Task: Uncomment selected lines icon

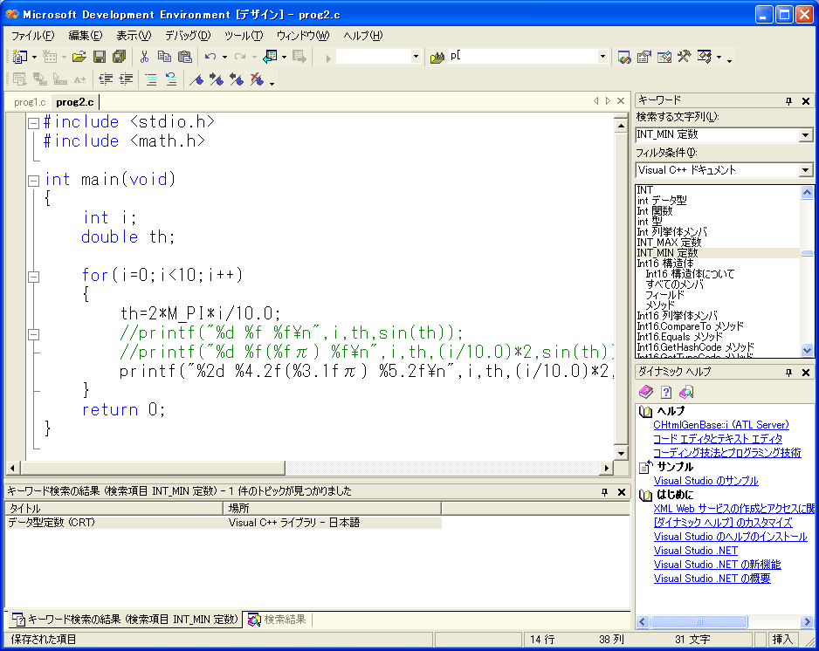Action: click(x=171, y=79)
